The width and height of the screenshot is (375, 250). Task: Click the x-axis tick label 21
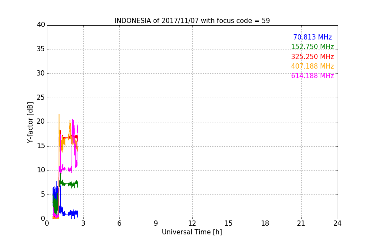[301, 224]
